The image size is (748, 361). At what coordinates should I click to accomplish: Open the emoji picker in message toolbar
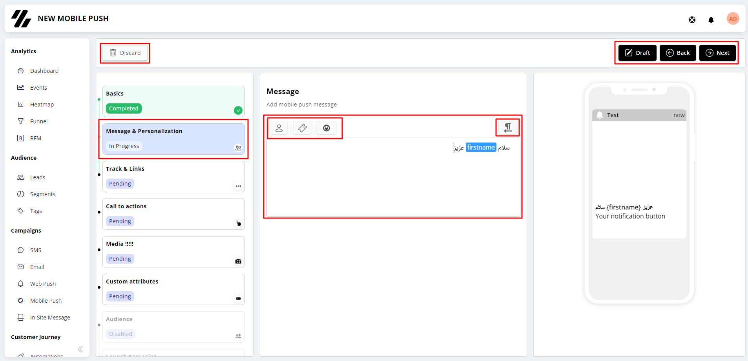click(327, 128)
